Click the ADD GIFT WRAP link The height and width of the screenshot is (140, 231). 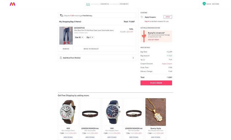[x=153, y=40]
